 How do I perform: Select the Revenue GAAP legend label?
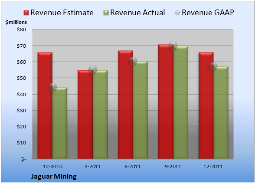[x=208, y=13]
